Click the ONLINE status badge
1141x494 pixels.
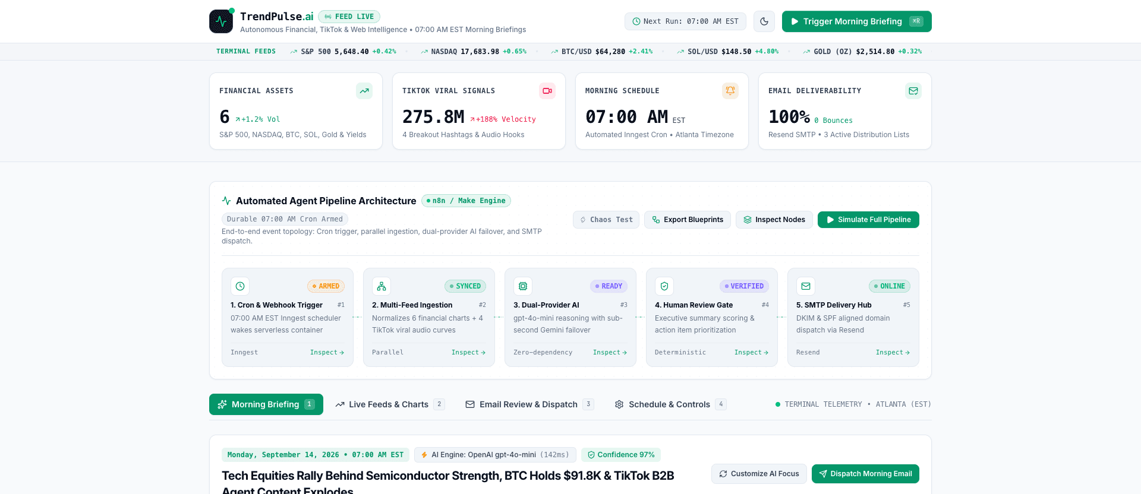click(x=890, y=286)
